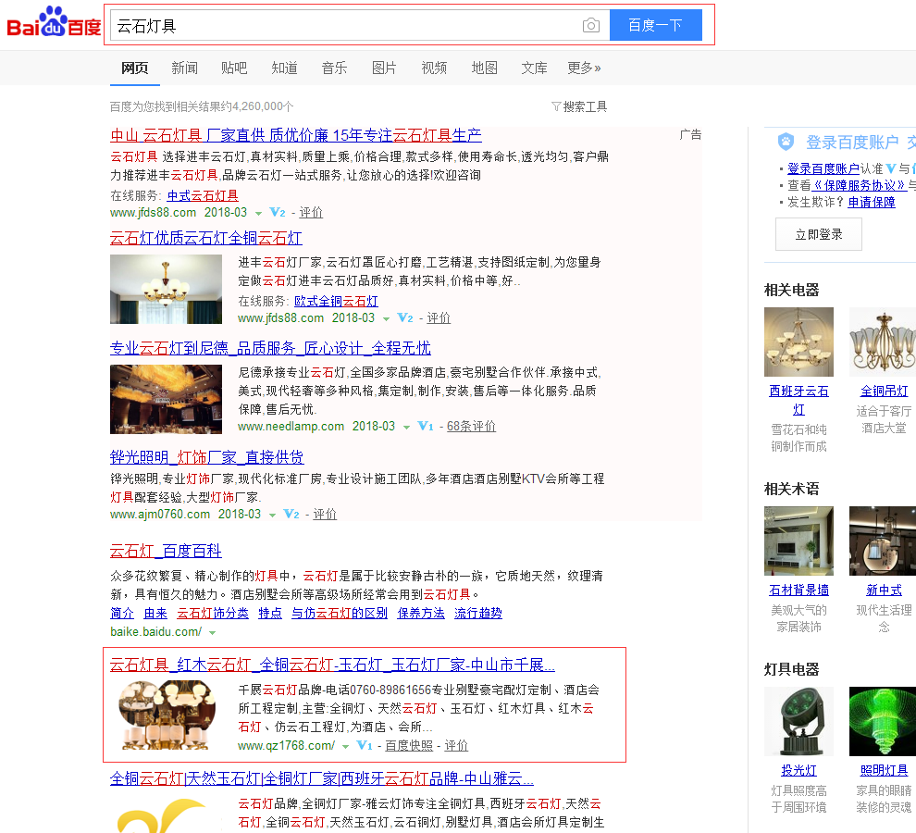Open the 搜索工具 filter tools

[x=579, y=106]
